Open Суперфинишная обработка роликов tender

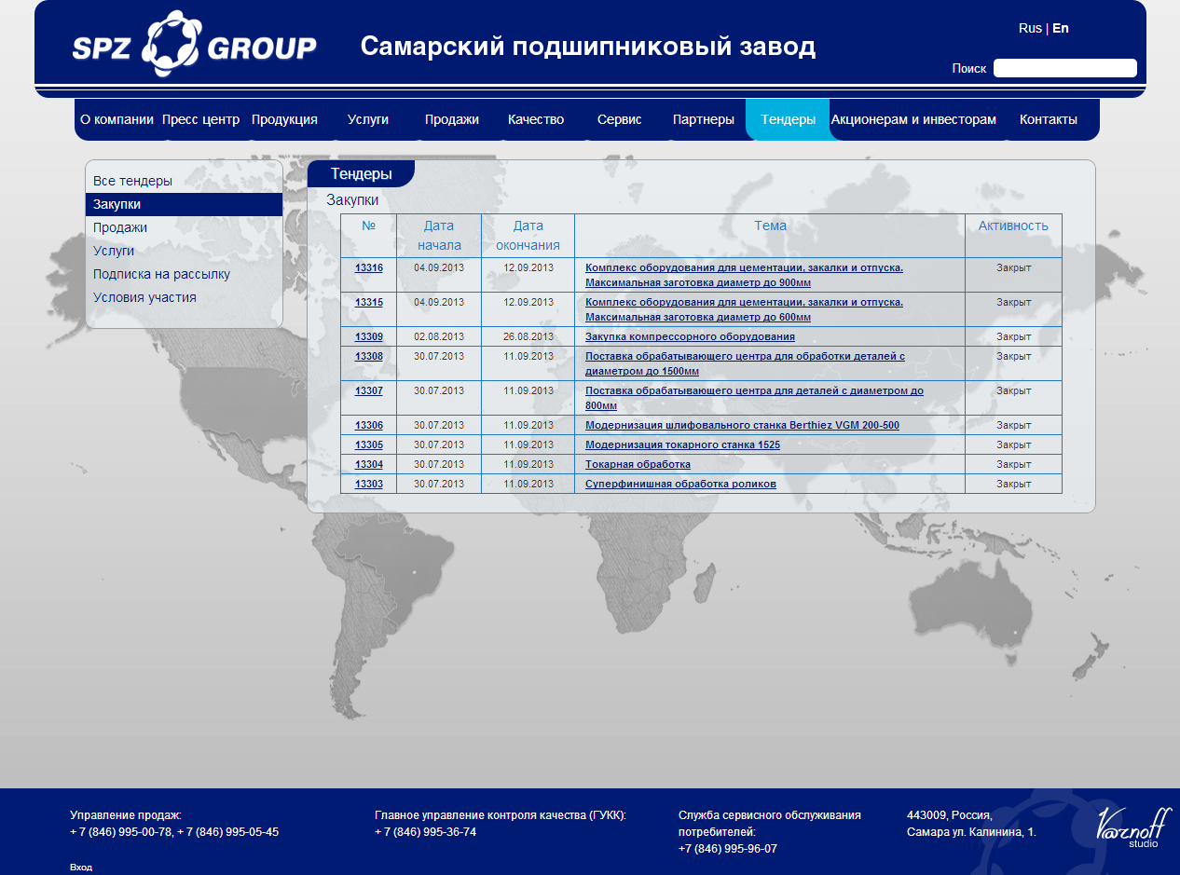pyautogui.click(x=680, y=484)
